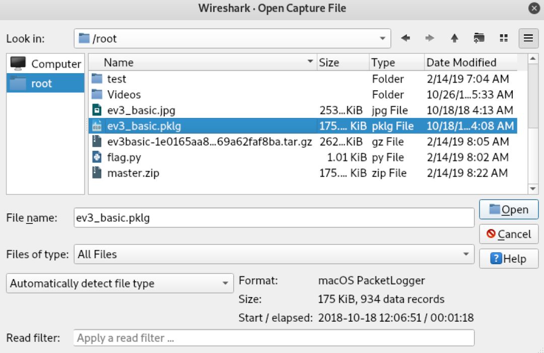Screen dimensions: 544x353
Task: Select the flag.py file name
Action: 124,157
